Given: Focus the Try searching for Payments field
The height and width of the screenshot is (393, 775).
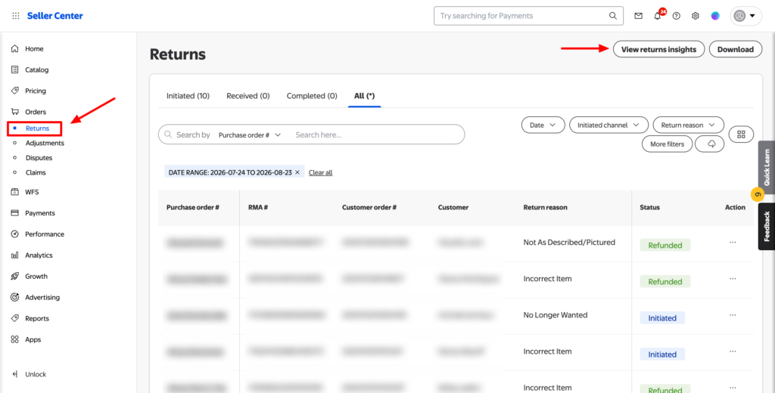Looking at the screenshot, I should point(528,16).
